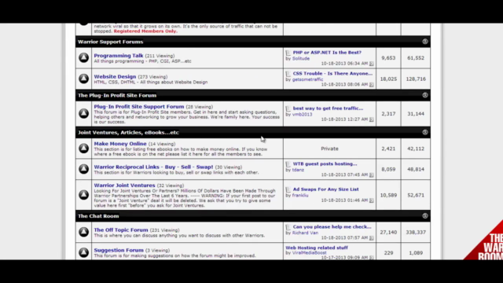View profile of user frankliu

[x=300, y=196]
